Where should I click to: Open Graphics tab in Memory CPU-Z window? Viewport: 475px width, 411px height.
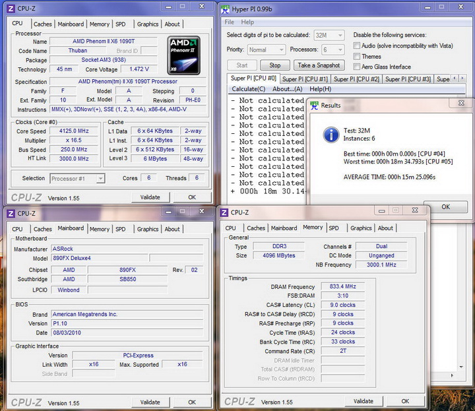click(x=361, y=228)
